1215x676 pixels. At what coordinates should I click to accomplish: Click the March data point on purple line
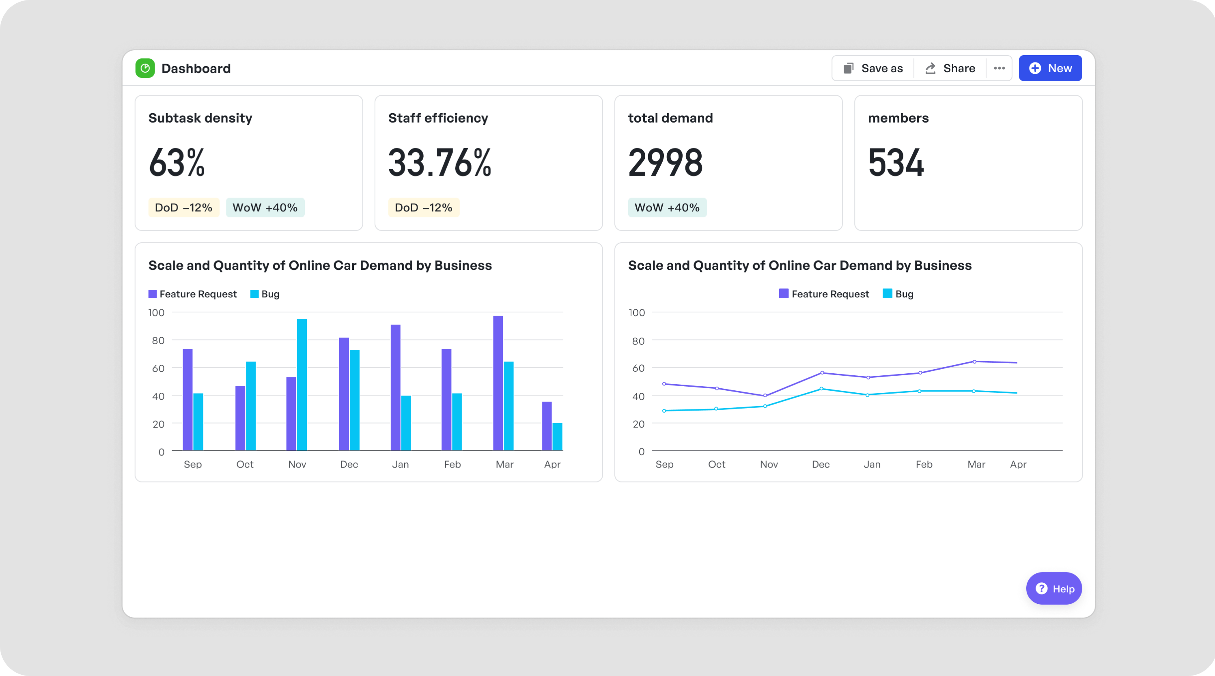[x=974, y=362]
